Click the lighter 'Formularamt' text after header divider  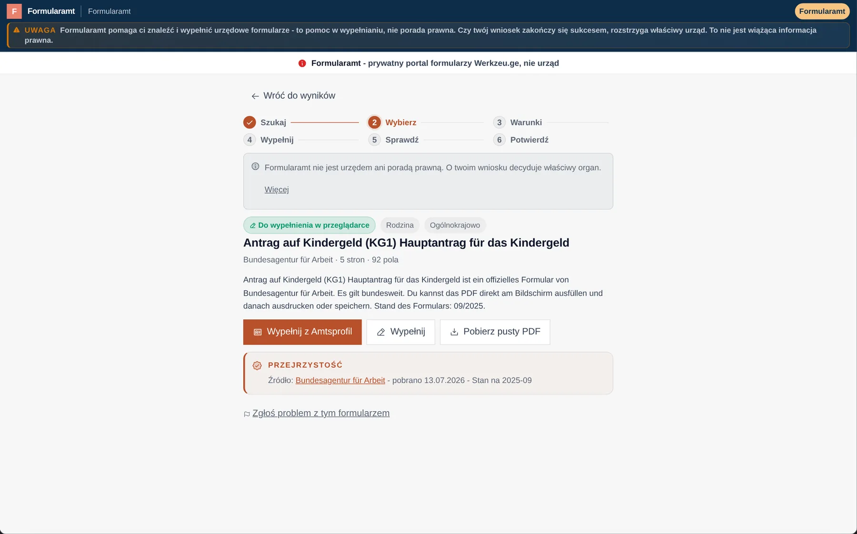click(109, 11)
